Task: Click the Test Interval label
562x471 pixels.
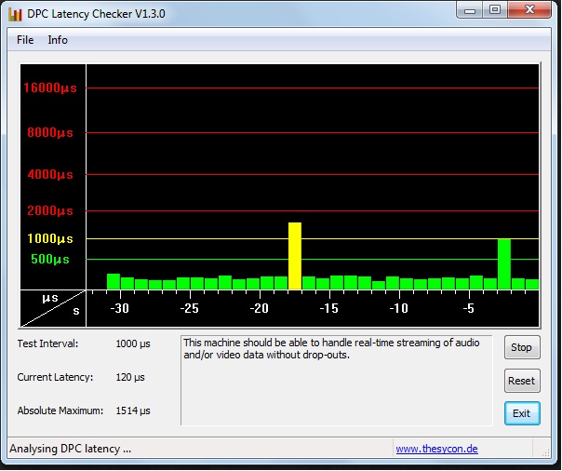Action: [x=47, y=343]
